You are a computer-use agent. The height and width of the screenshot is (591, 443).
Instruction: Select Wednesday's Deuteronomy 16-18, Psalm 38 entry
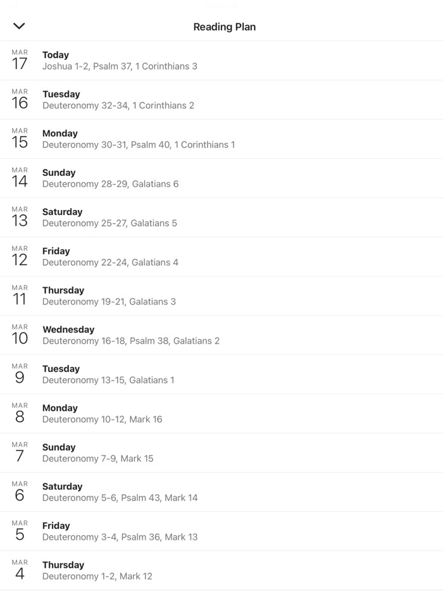coord(131,335)
